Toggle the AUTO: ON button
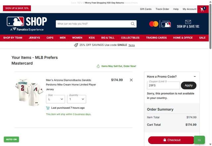This screenshot has height=146, width=212. (x=11, y=139)
